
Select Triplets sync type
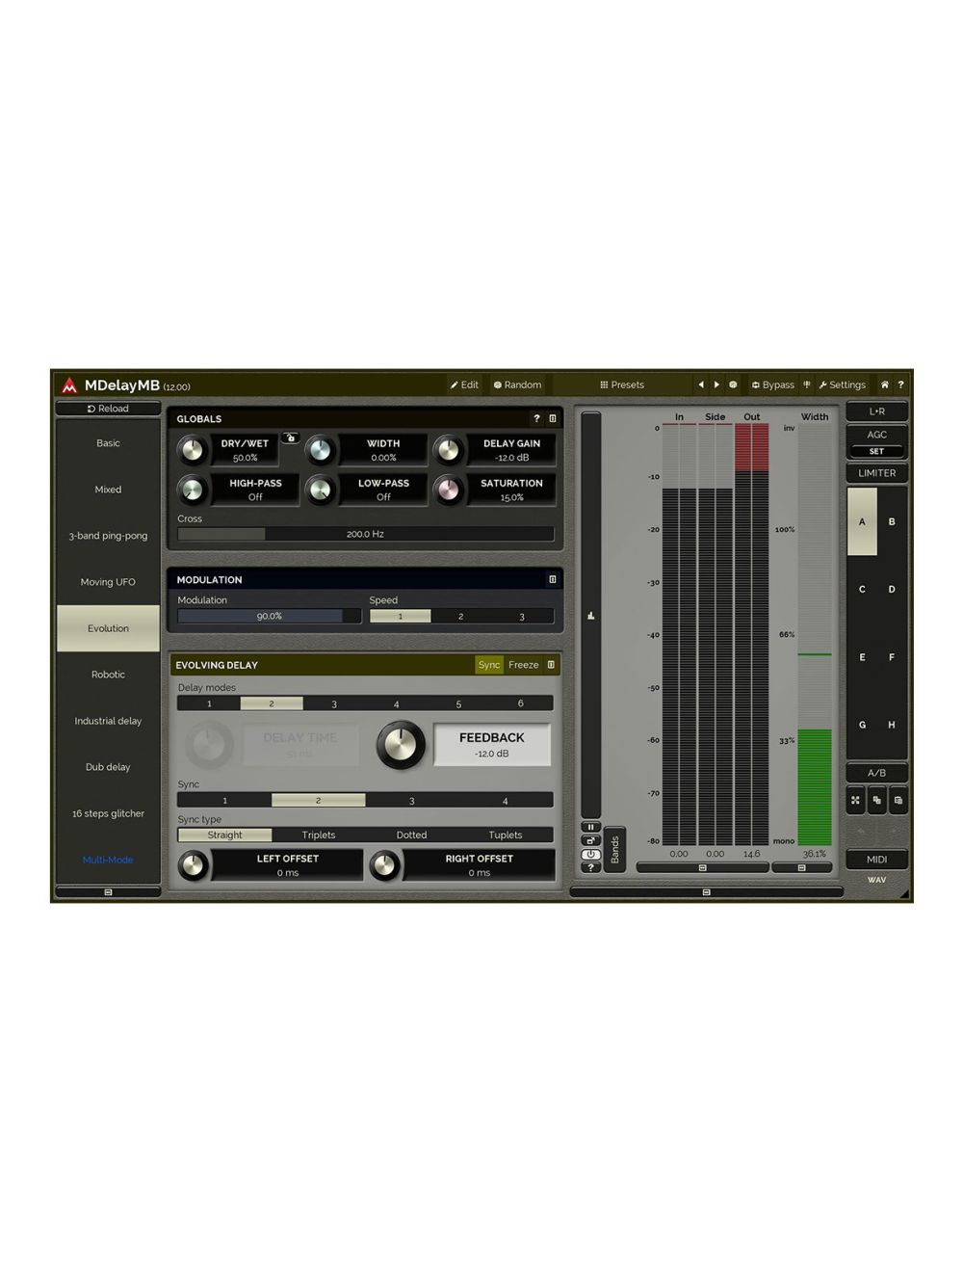pyautogui.click(x=318, y=835)
